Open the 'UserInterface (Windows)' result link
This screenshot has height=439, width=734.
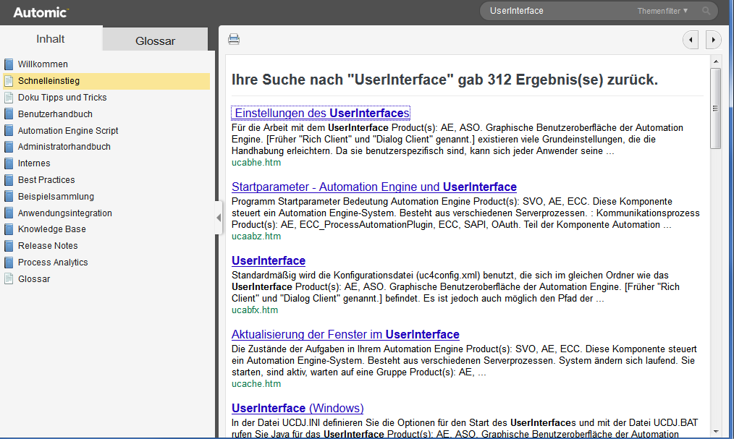click(298, 408)
